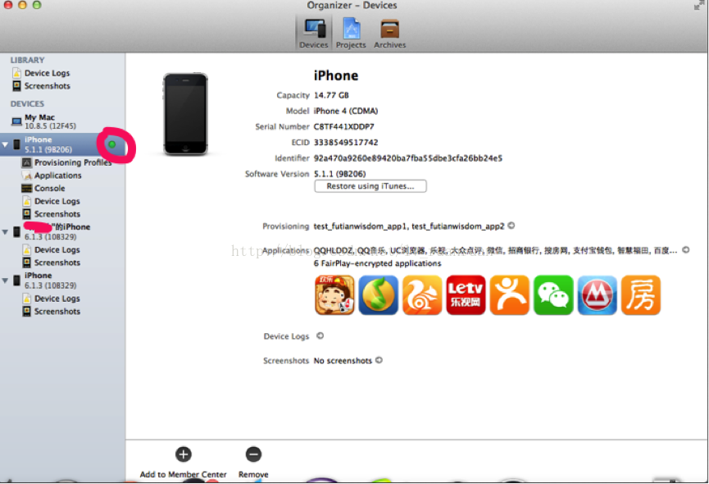Click the 6 FairPlay-encrypted applications text

(378, 263)
